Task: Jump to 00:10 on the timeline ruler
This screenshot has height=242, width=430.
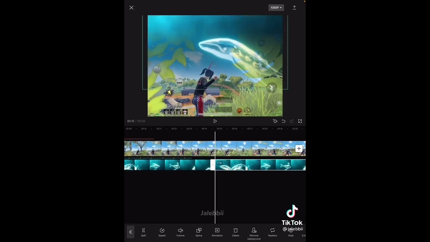Action: (x=144, y=129)
